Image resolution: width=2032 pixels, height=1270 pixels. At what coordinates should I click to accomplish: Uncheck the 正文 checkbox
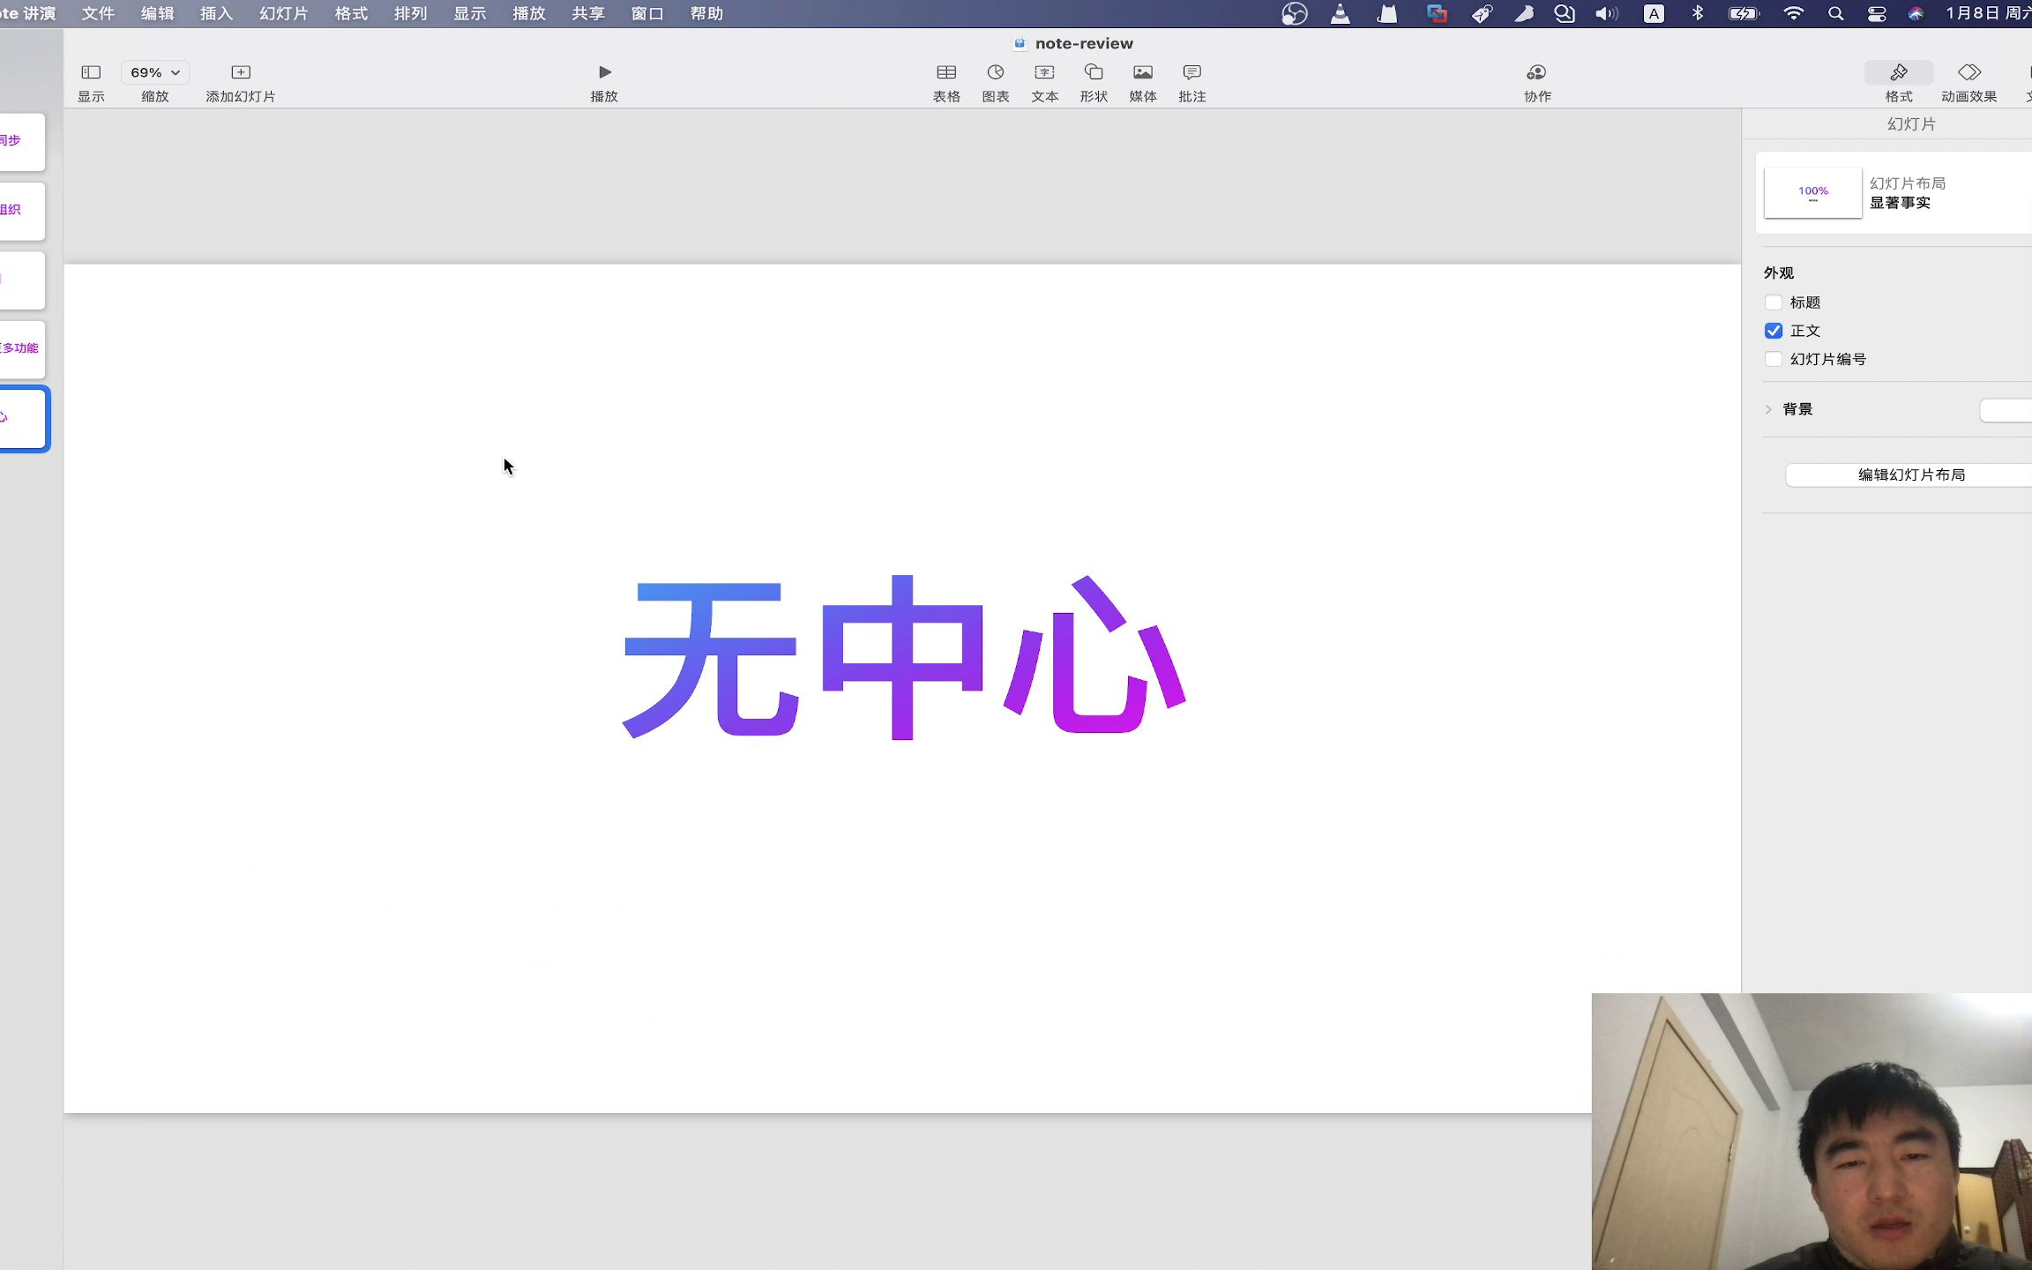[1774, 331]
